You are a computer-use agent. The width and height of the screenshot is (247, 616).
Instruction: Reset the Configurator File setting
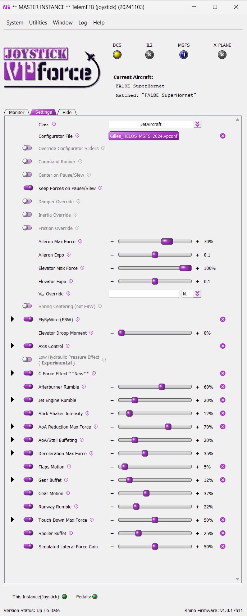223,136
